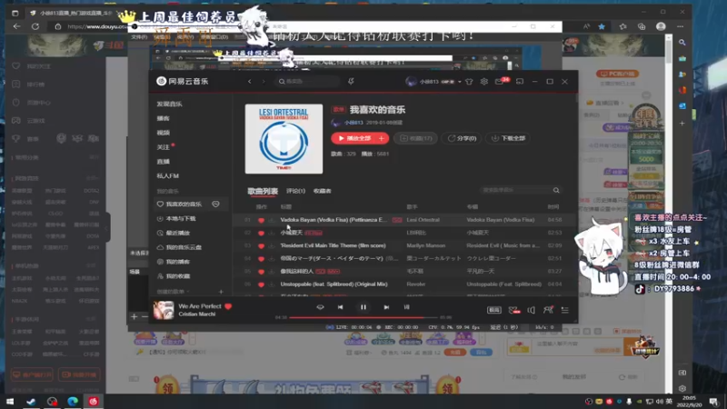Viewport: 727px width, 409px height.
Task: Open 私人FM in the sidebar
Action: coord(167,175)
